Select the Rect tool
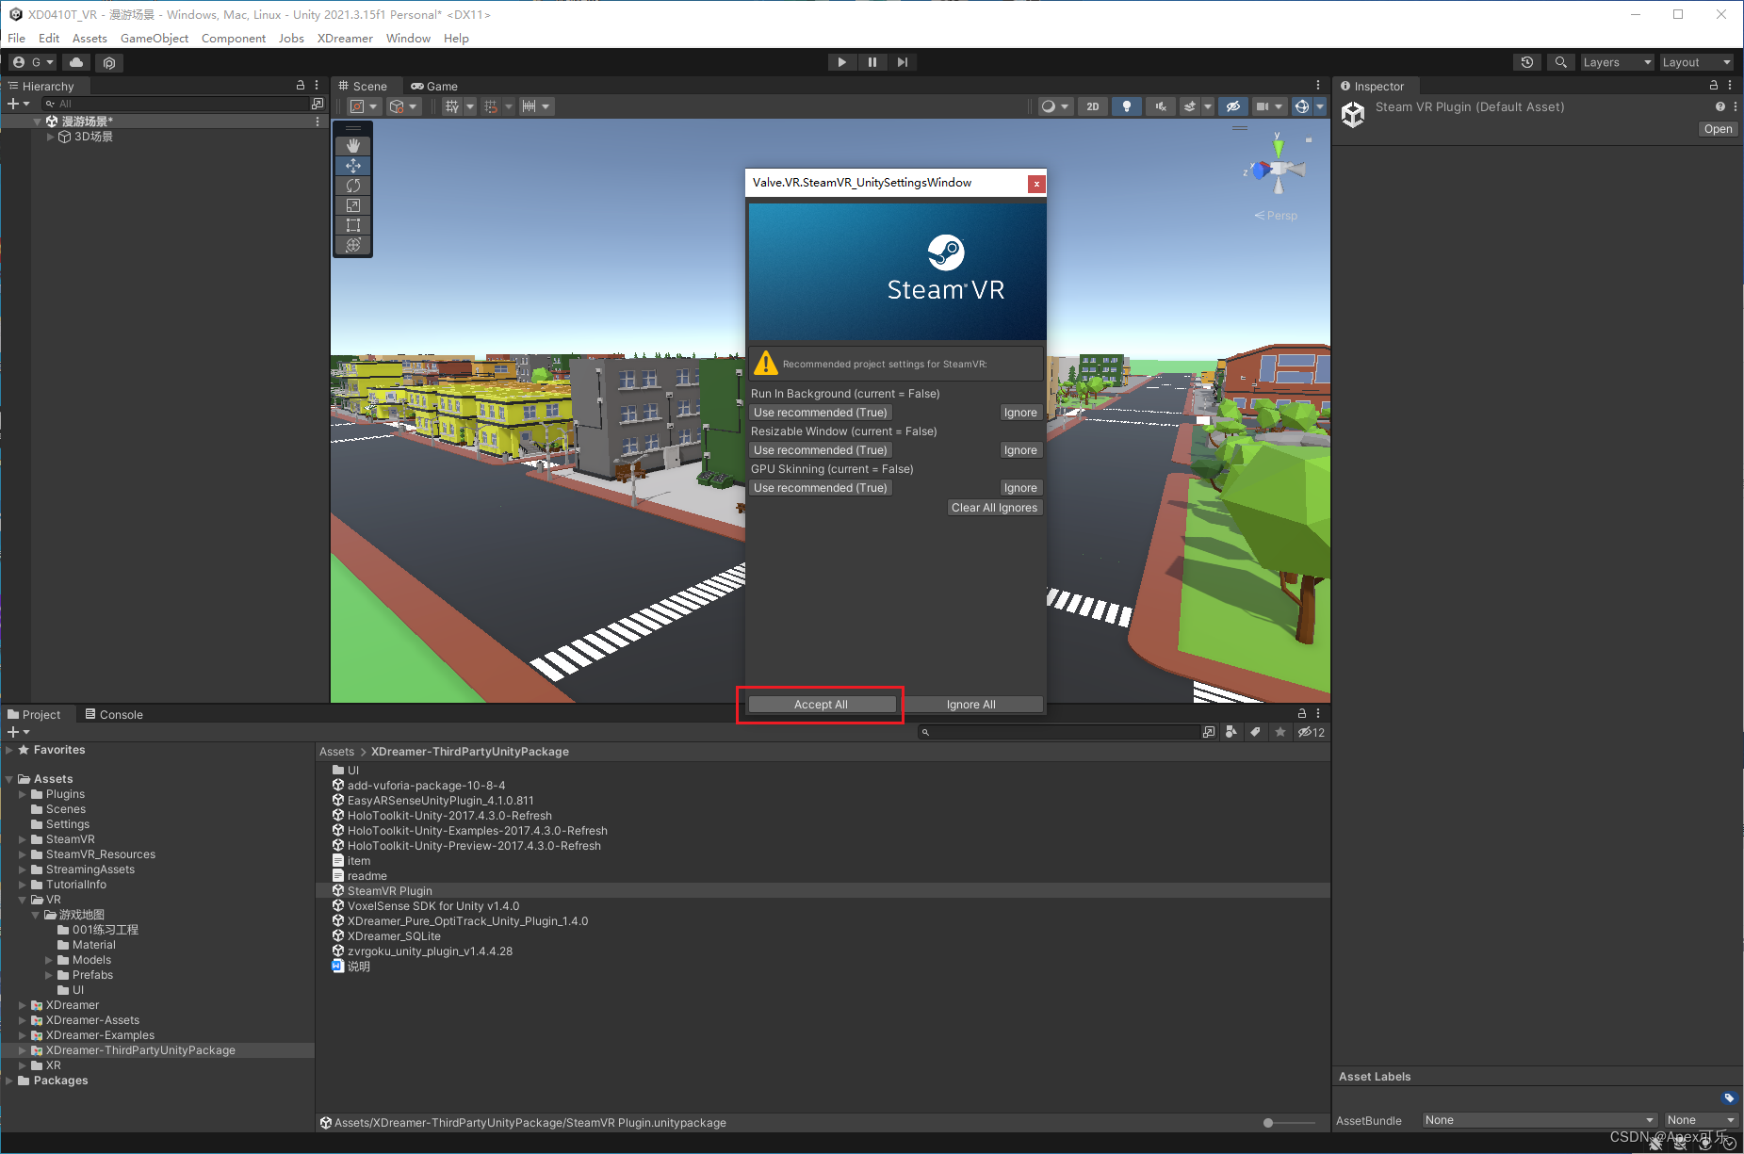1744x1154 pixels. [x=353, y=225]
